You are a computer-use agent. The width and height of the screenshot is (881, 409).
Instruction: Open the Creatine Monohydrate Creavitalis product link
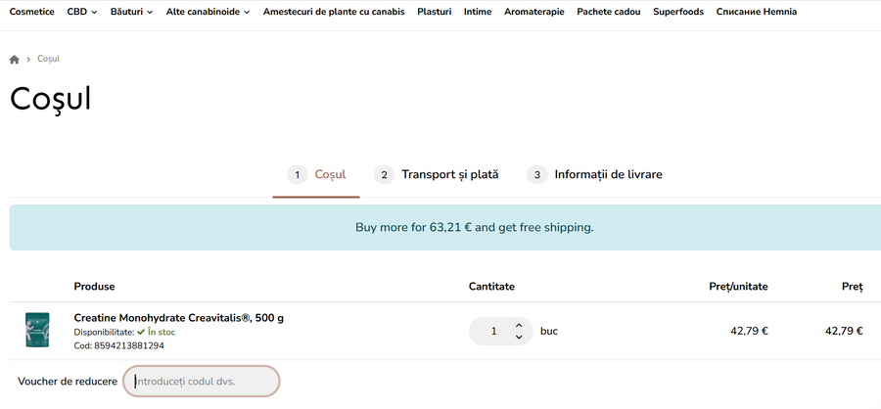click(x=179, y=318)
